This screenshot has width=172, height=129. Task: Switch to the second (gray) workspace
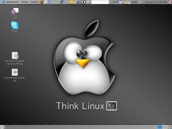coord(165,127)
